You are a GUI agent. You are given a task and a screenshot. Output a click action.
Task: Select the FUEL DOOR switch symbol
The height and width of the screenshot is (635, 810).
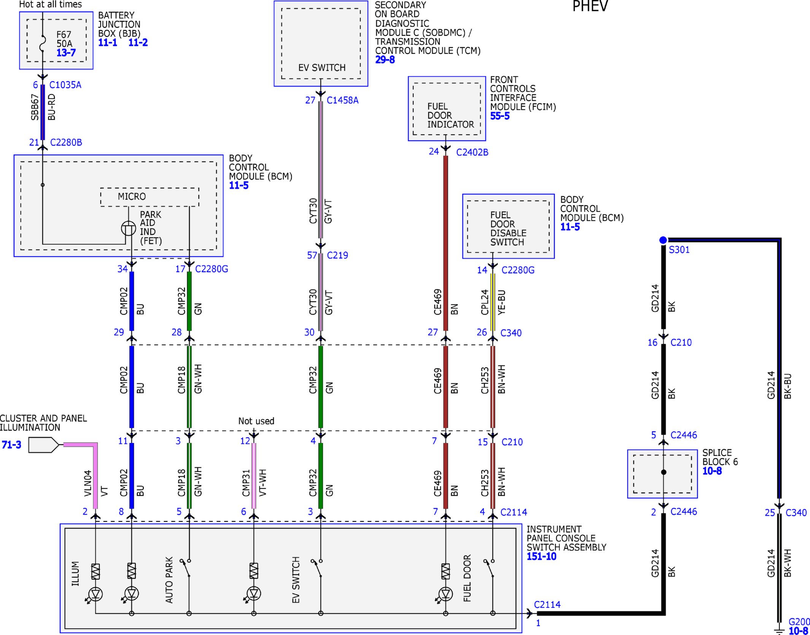[489, 568]
